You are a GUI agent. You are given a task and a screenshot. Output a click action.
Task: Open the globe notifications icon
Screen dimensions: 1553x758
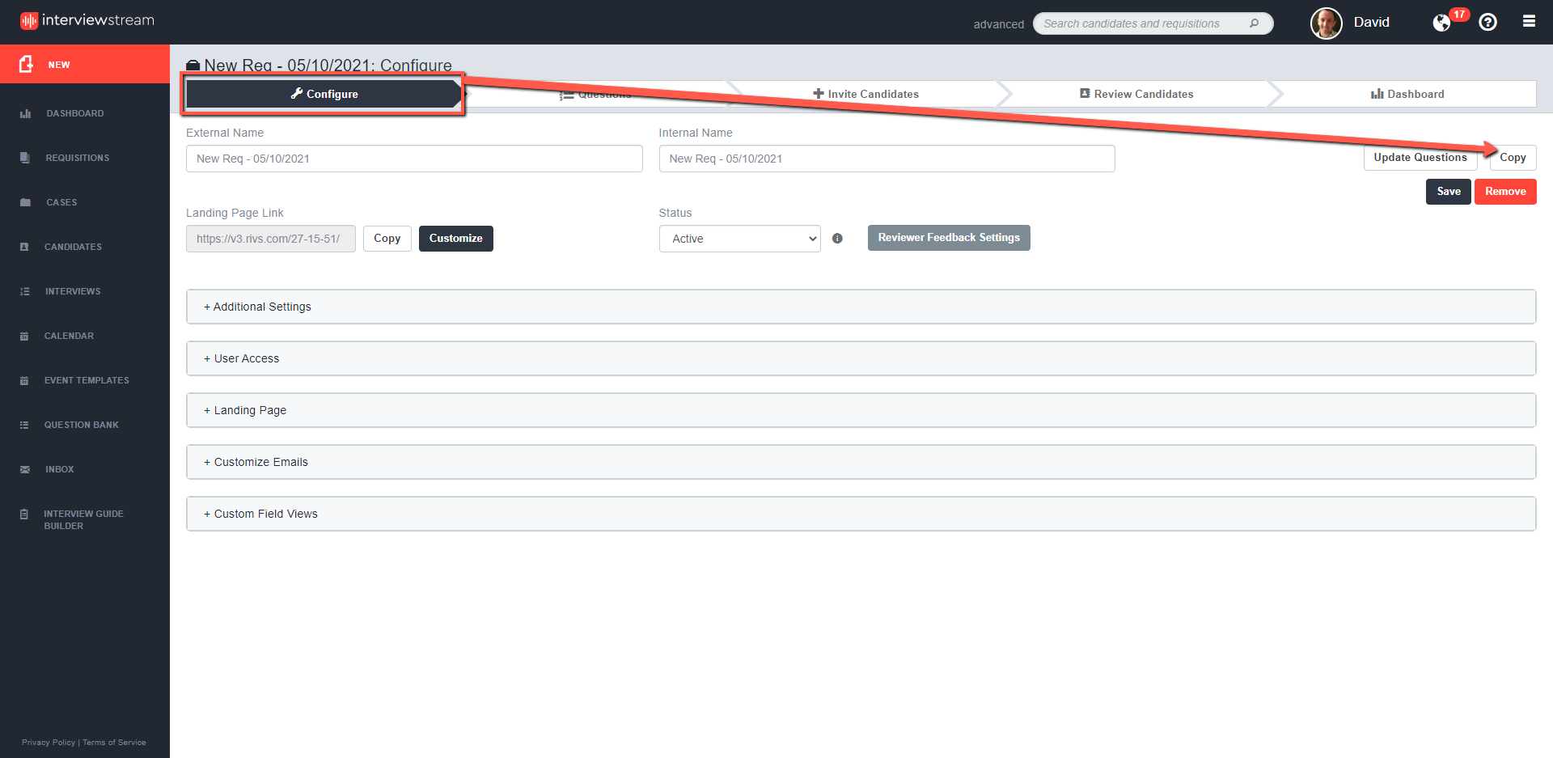(x=1441, y=23)
